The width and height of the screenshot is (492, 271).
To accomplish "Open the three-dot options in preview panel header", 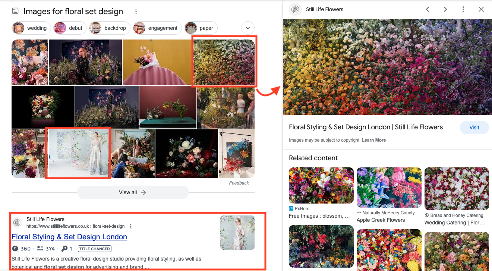I will (463, 9).
